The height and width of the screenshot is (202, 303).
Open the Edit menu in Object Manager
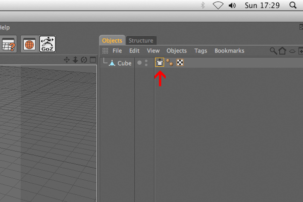pyautogui.click(x=134, y=51)
